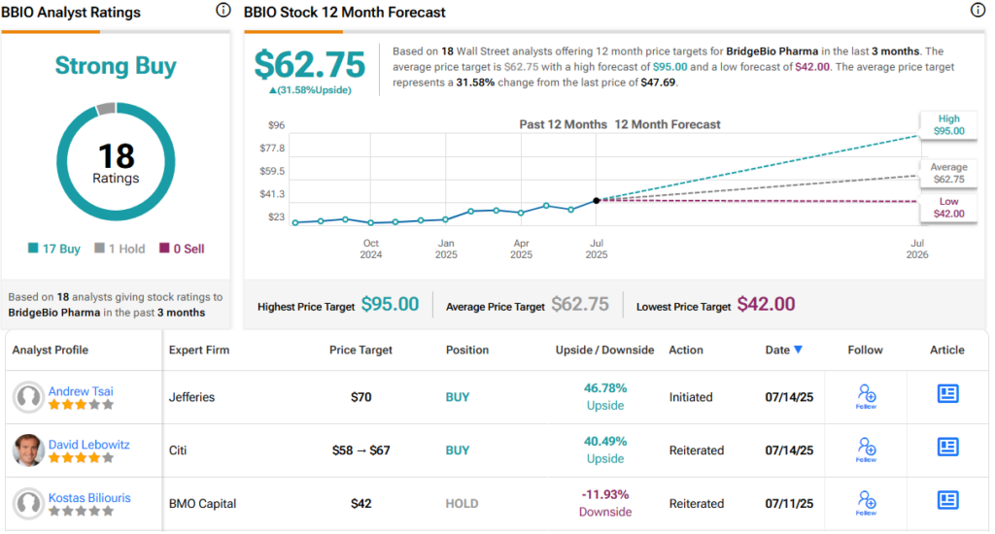Click the Price Target column header
The image size is (995, 534).
(x=362, y=350)
